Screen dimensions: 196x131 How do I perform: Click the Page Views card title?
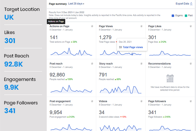pyautogui.click(x=106, y=26)
